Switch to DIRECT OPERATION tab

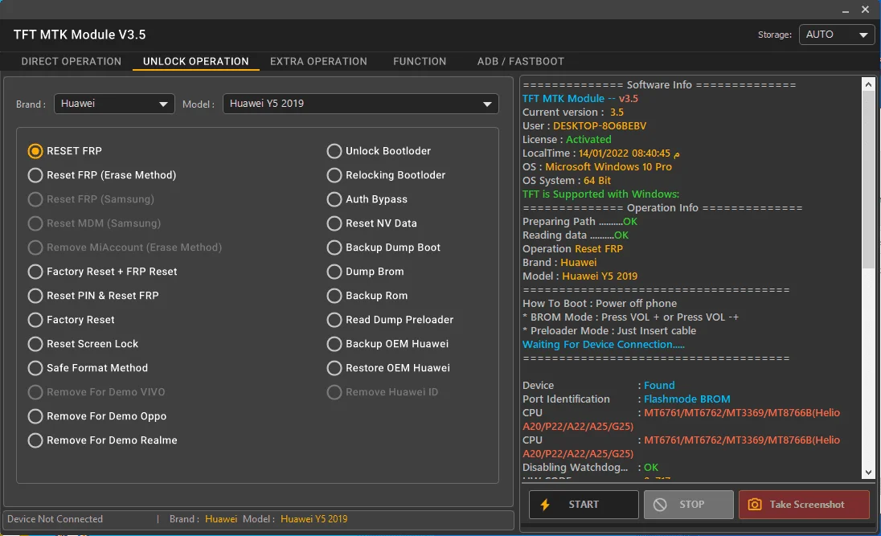pyautogui.click(x=72, y=62)
